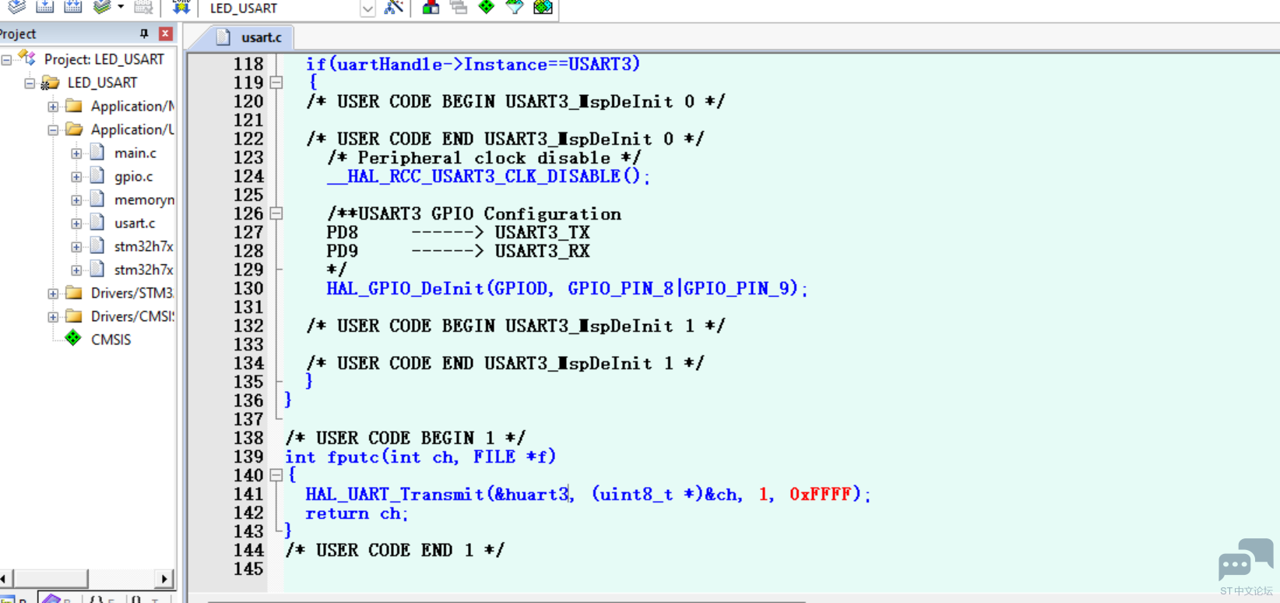Select the CMSIS tree entry

click(111, 340)
